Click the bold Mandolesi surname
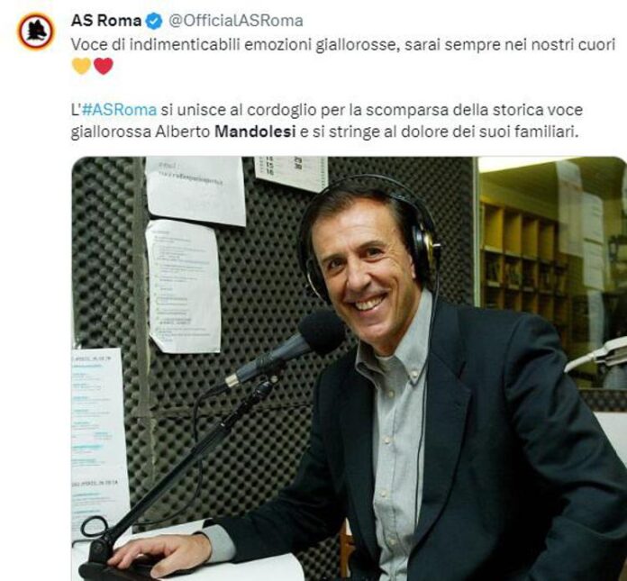This screenshot has width=627, height=581. 255,132
